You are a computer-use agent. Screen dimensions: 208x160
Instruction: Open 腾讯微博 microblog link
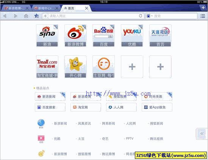pos(108,154)
